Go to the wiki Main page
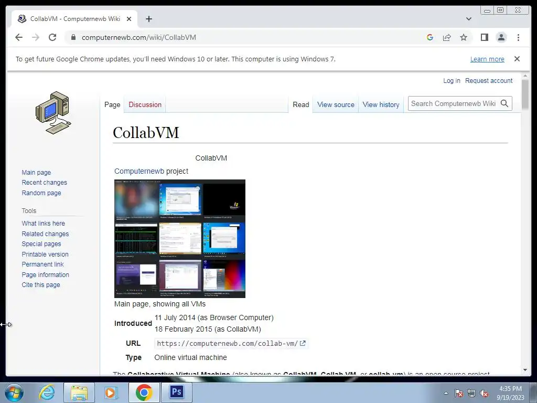This screenshot has height=403, width=537. point(36,172)
